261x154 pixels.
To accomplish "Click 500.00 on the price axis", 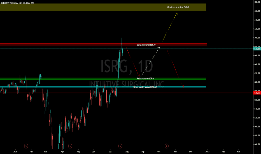I will point(257,127).
